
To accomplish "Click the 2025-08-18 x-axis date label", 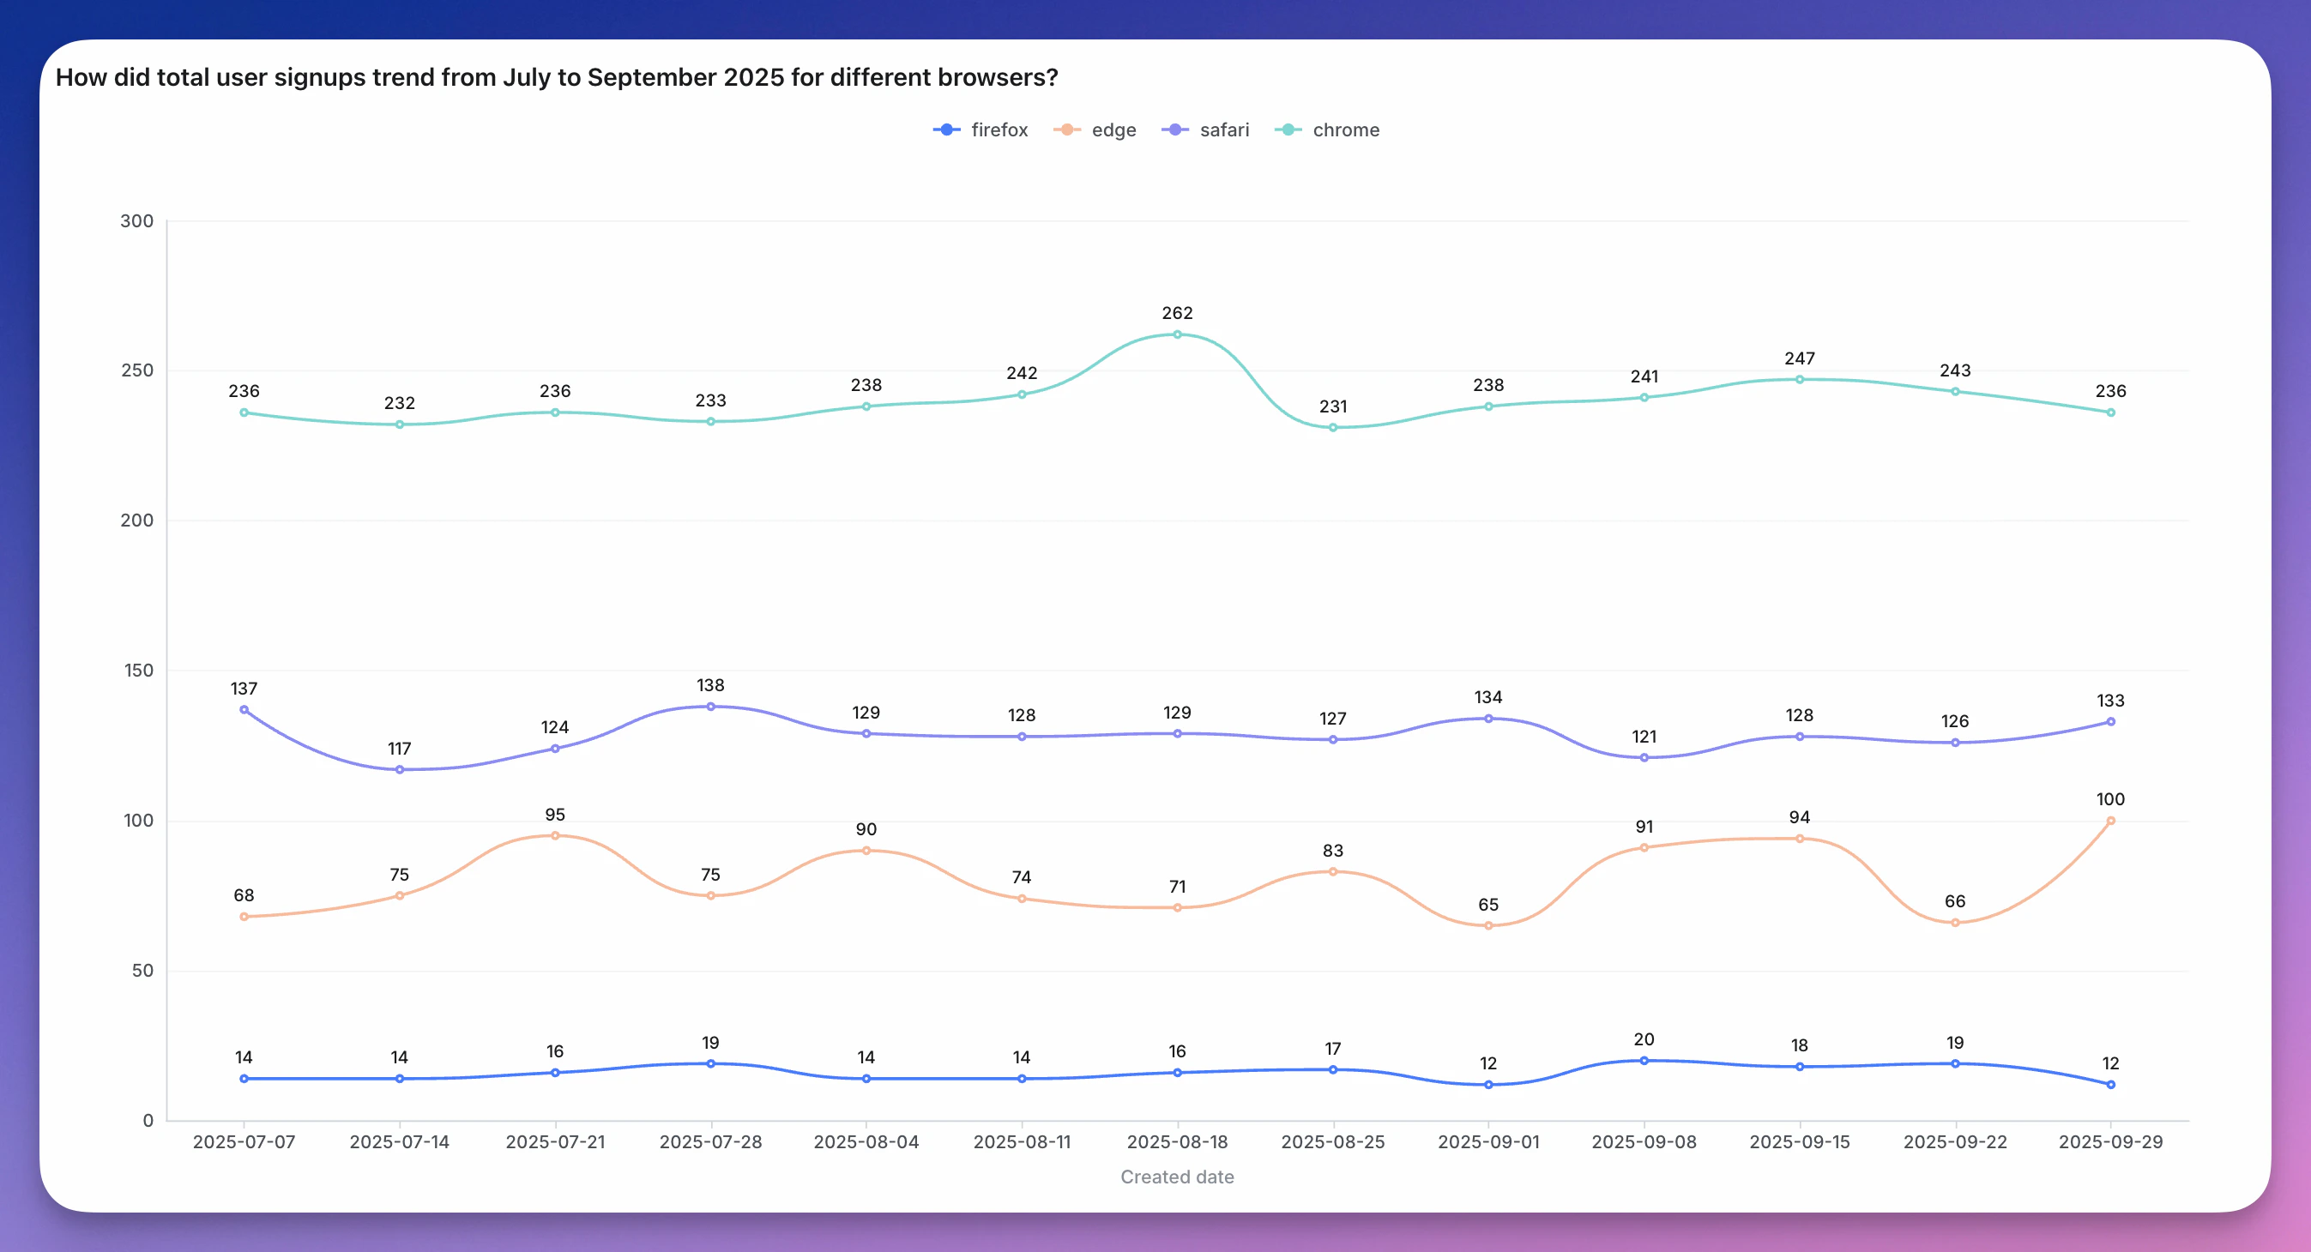I will [x=1177, y=1141].
